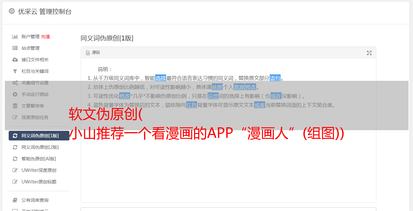Click 优采云 管理控制台 header title

45,12
